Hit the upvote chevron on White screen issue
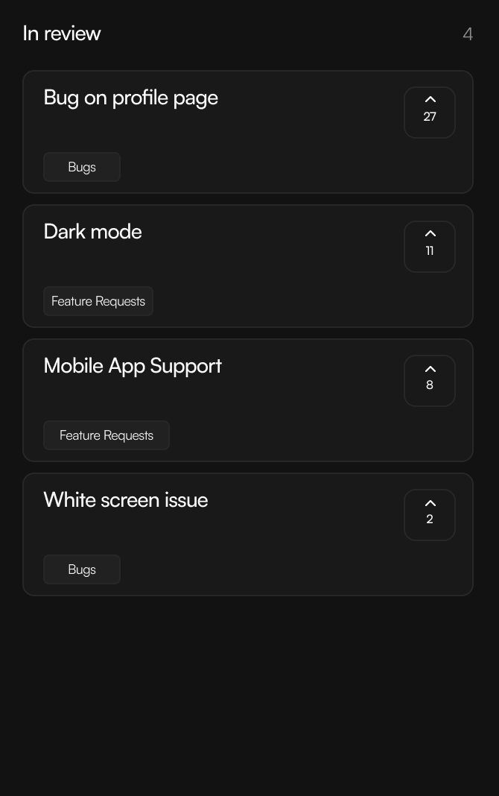 430,502
